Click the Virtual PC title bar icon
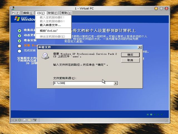The image size is (178, 134). click(13, 8)
